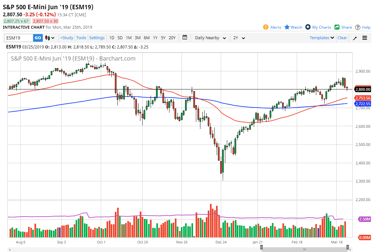Switch chart to 1D timeframe
374x252 pixels.
(x=112, y=38)
